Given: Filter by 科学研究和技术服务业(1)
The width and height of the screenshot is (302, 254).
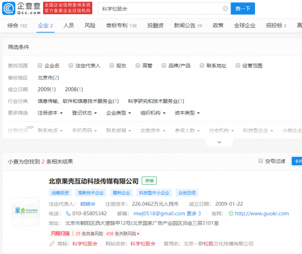Looking at the screenshot, I should (156, 101).
